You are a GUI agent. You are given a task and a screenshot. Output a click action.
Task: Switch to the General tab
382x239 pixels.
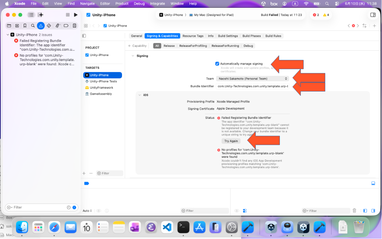pyautogui.click(x=137, y=36)
